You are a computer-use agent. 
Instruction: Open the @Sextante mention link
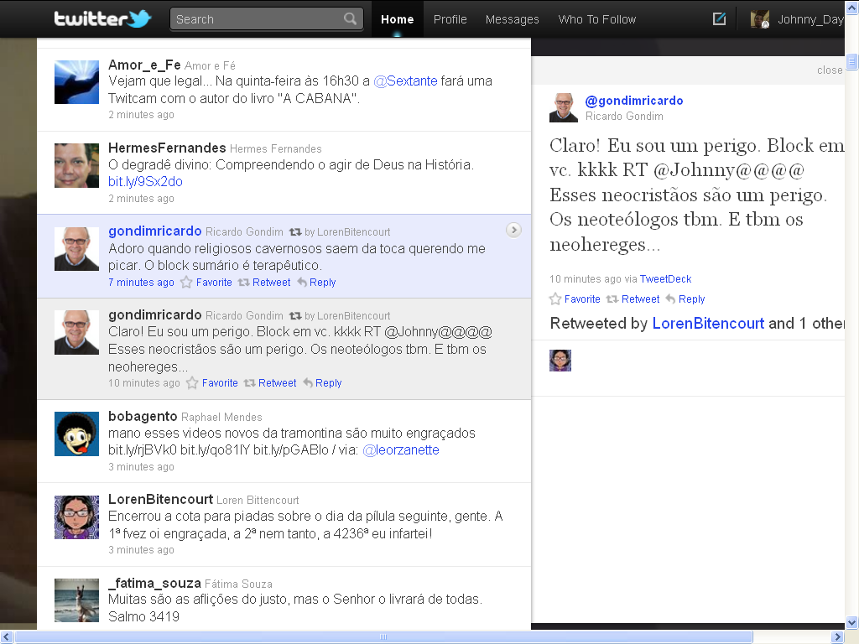(405, 81)
